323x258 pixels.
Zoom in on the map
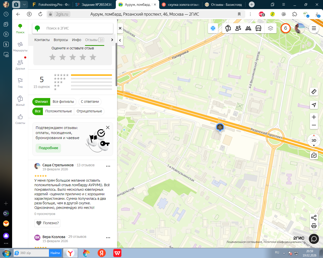(x=314, y=117)
